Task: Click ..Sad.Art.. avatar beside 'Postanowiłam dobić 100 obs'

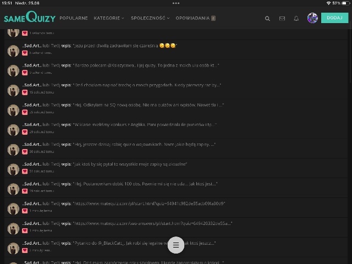Action: point(13,190)
